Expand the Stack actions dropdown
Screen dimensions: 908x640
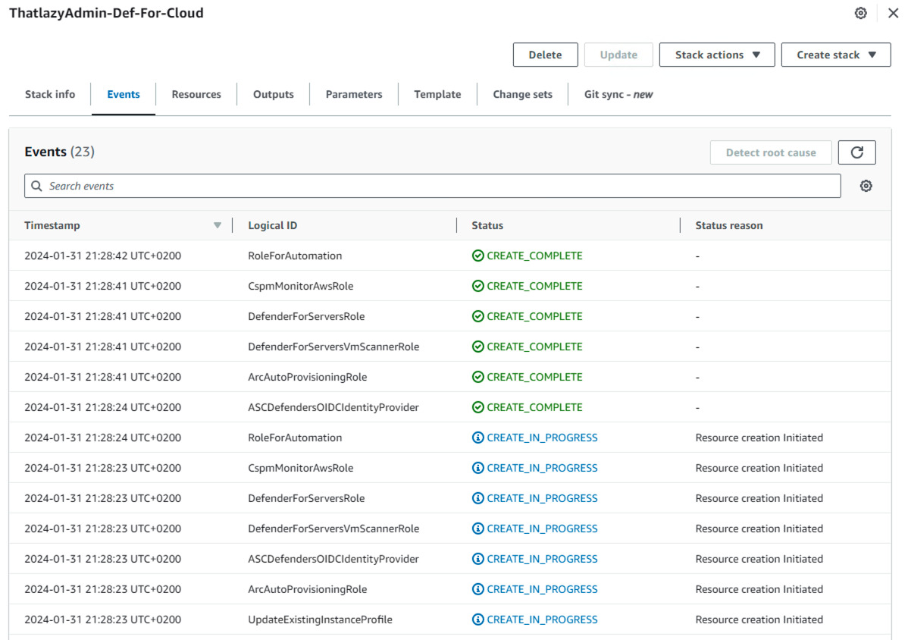716,55
